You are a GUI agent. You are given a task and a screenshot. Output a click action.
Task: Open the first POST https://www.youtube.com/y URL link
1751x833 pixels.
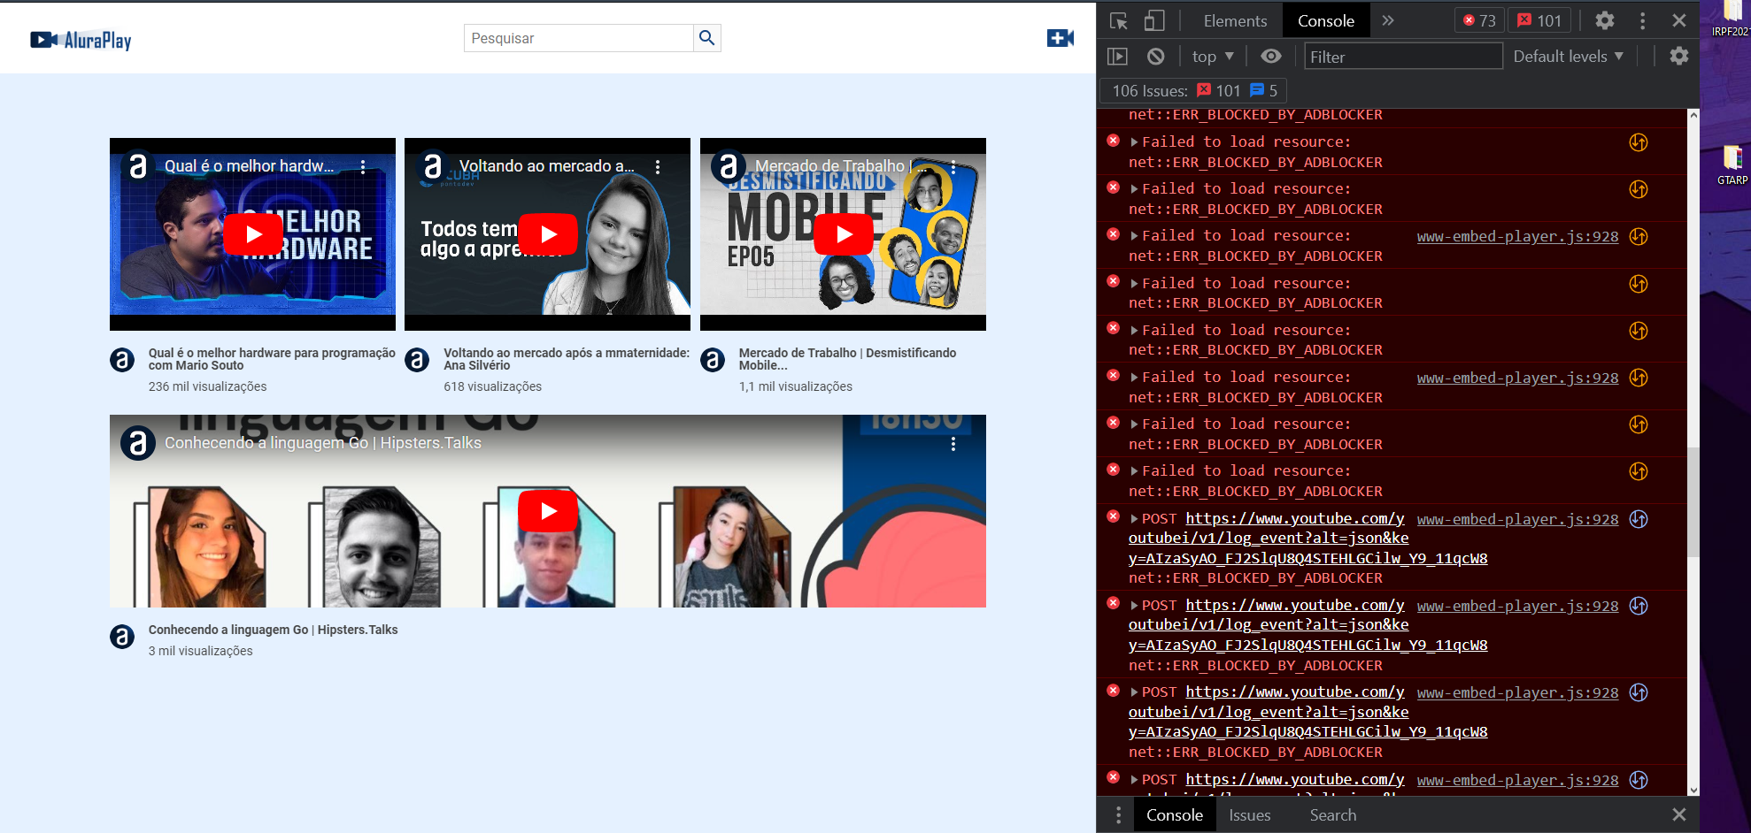tap(1295, 518)
